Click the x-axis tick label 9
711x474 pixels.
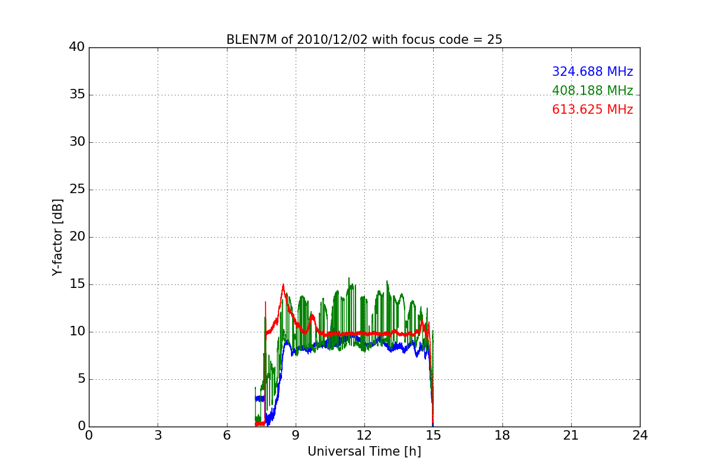click(x=296, y=435)
